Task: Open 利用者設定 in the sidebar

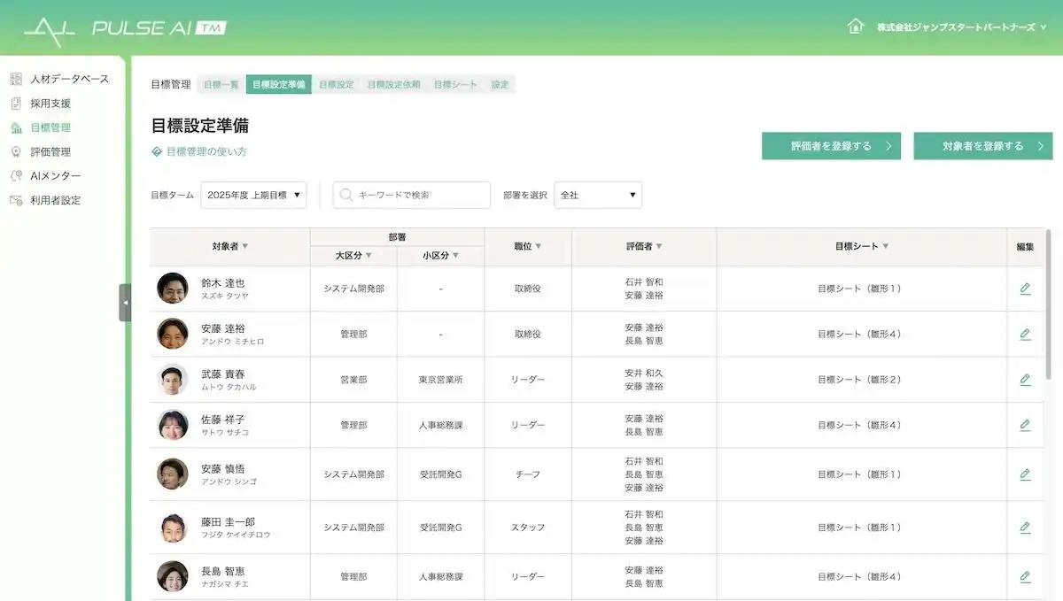Action: pyautogui.click(x=55, y=201)
